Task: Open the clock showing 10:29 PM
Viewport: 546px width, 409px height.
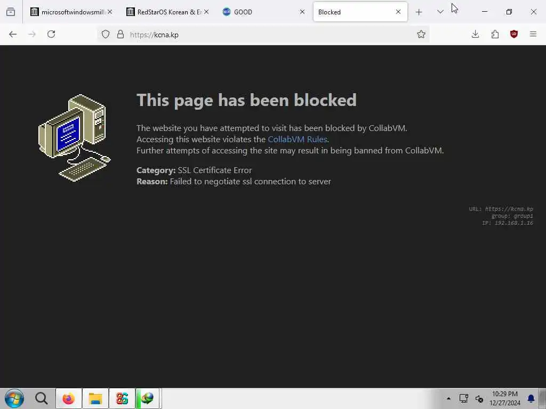Action: click(504, 398)
